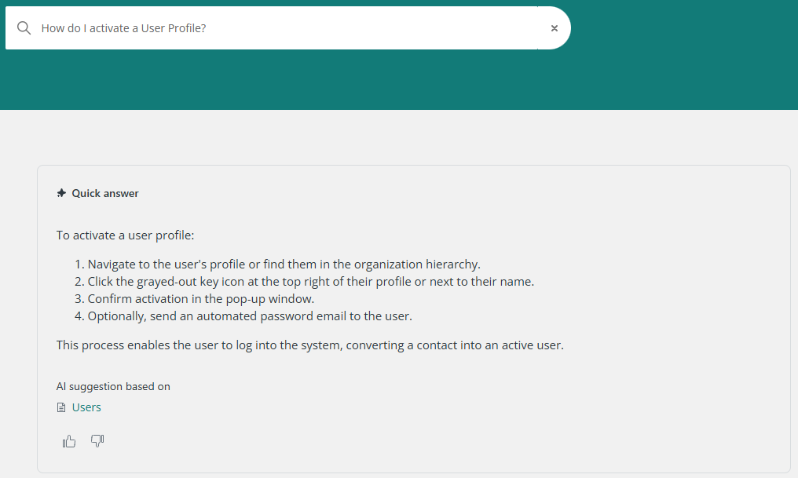Focus the search field containing the query
798x478 pixels.
pyautogui.click(x=283, y=28)
